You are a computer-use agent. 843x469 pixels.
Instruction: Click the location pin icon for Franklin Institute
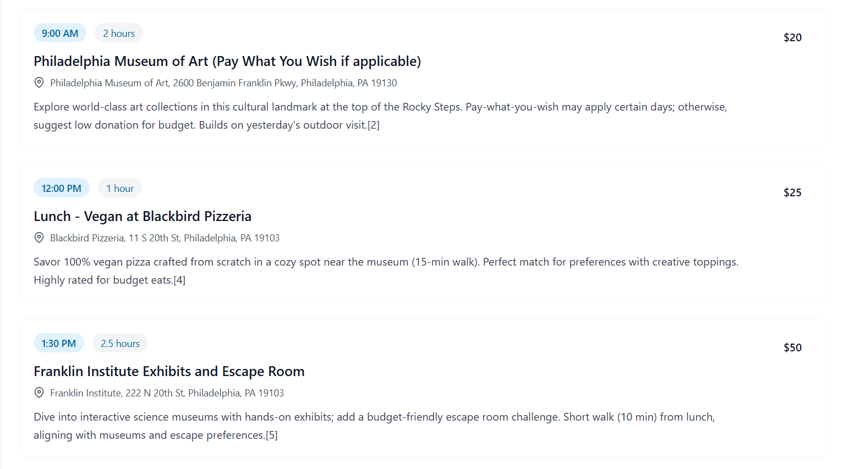[x=39, y=392]
